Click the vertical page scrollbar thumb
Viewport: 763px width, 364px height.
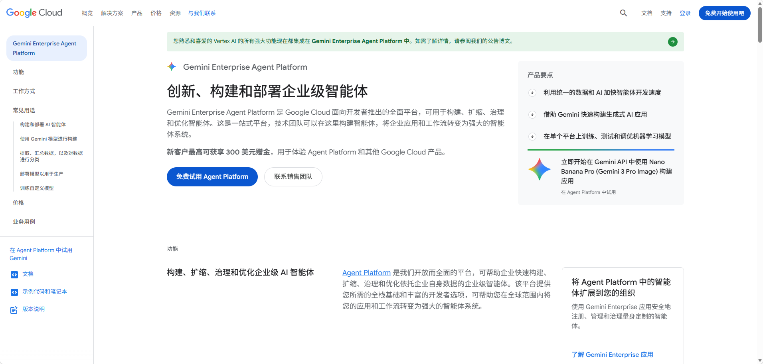point(760,25)
